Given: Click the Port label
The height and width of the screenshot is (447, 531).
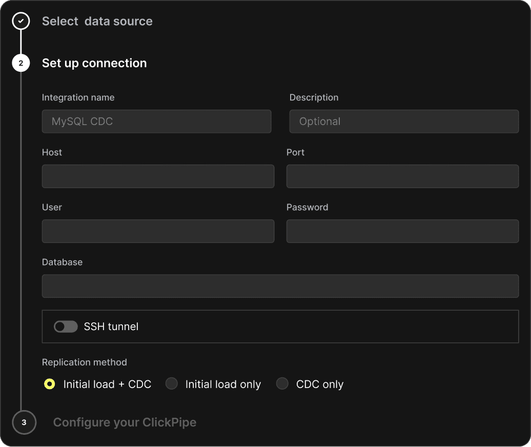Looking at the screenshot, I should [295, 152].
